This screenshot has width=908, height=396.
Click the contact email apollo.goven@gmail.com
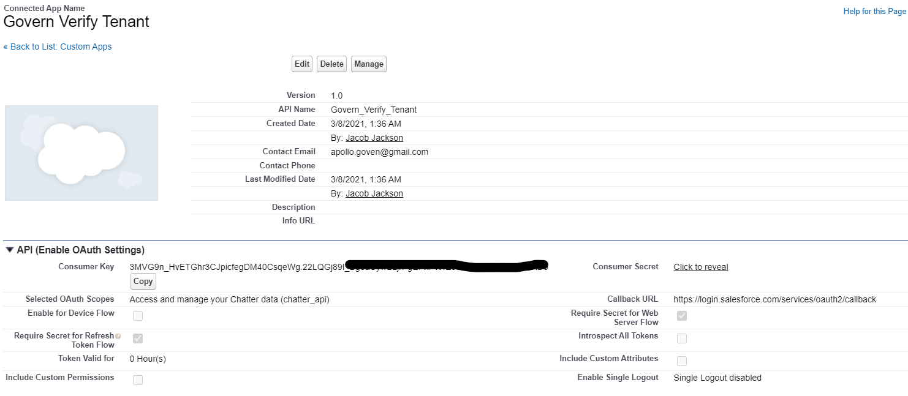coord(379,152)
